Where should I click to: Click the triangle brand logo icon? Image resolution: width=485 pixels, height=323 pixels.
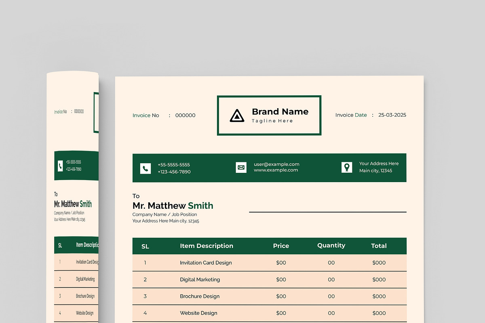237,115
